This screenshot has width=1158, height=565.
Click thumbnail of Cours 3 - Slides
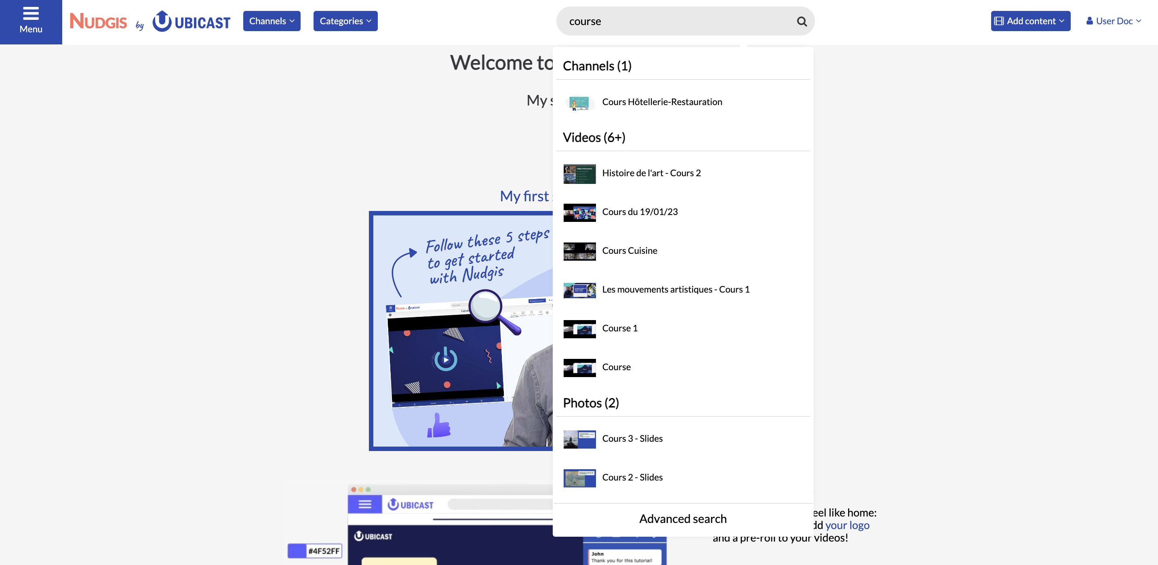[x=579, y=439]
